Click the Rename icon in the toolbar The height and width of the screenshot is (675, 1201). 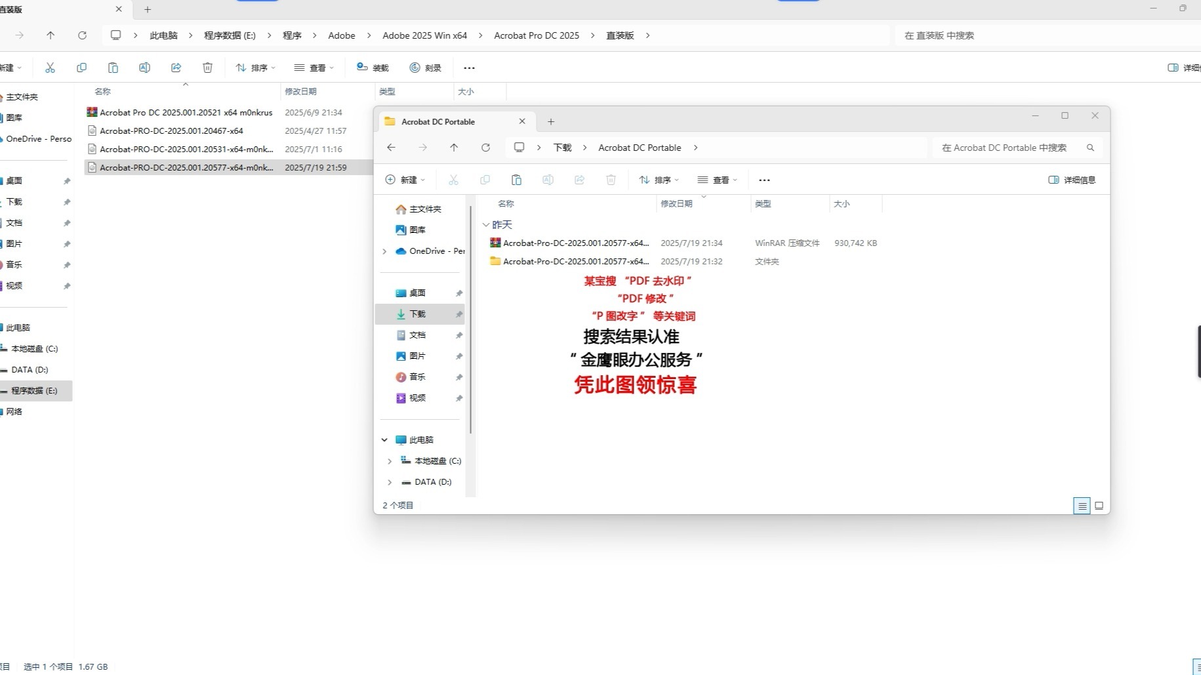(144, 68)
